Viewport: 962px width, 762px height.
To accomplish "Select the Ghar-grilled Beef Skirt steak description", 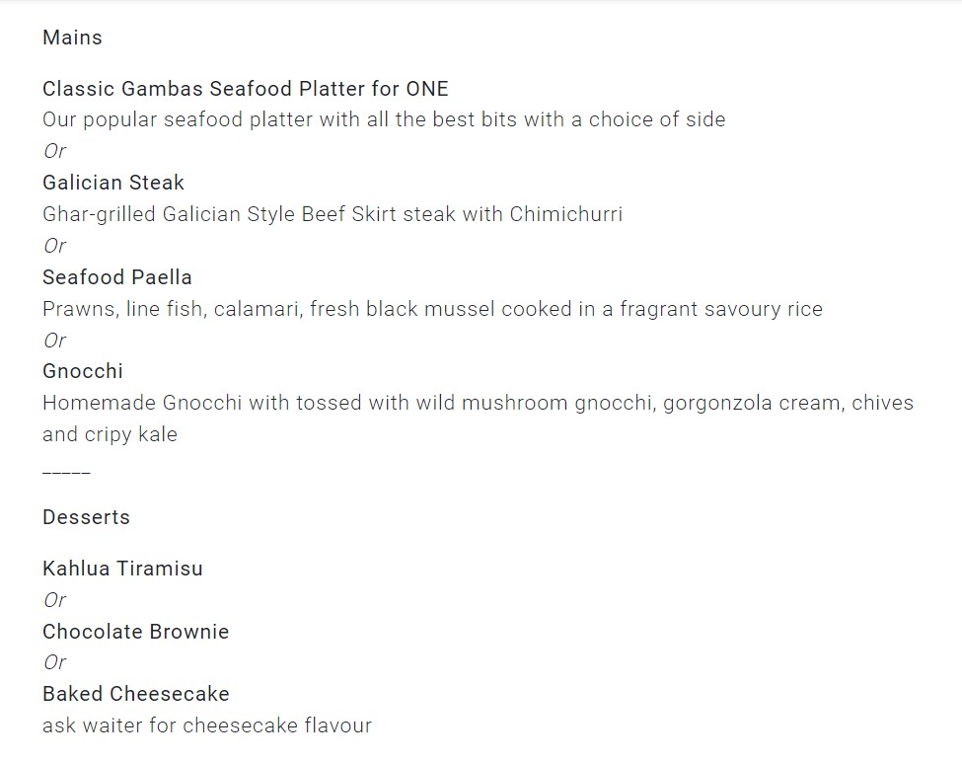I will pos(332,214).
